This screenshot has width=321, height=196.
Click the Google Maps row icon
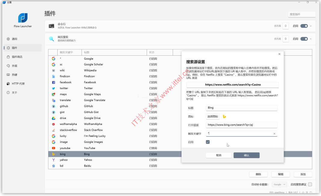(x=53, y=94)
